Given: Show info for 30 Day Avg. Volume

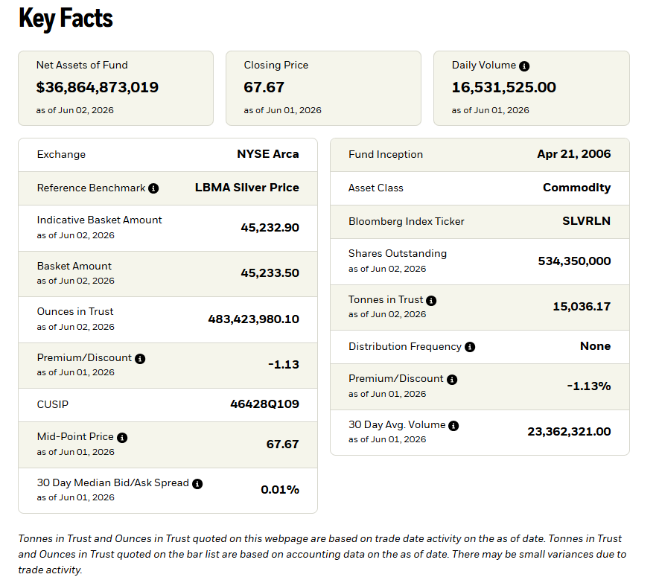Looking at the screenshot, I should 453,426.
